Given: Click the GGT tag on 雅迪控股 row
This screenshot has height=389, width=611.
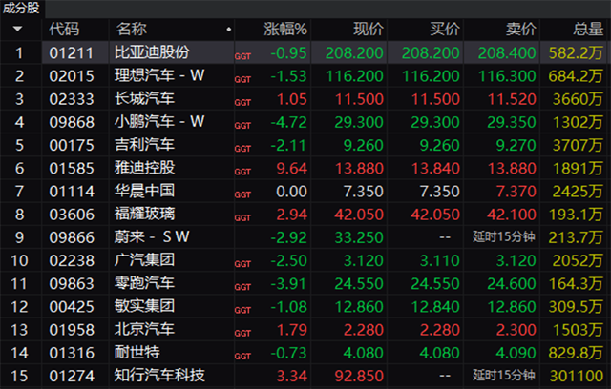Looking at the screenshot, I should point(242,172).
